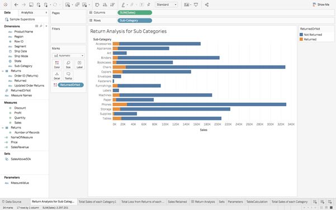Viewport: 336px width, 210px height.
Task: Open the Tableau start page logo
Action: pyautogui.click(x=6, y=4)
